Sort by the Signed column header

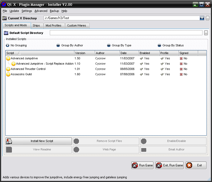(188, 53)
